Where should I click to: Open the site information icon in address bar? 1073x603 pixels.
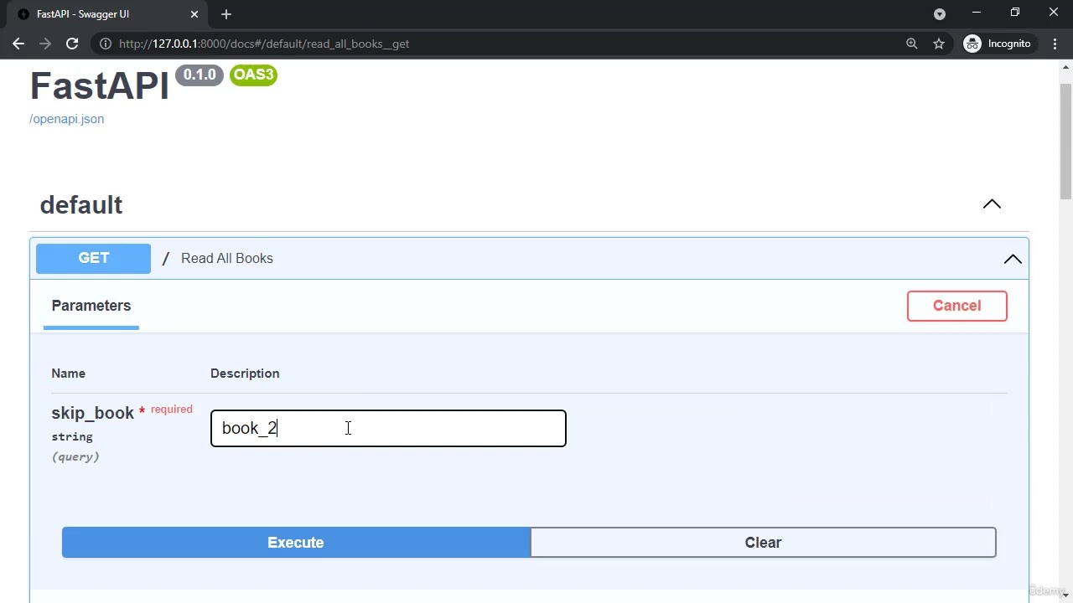pyautogui.click(x=106, y=44)
